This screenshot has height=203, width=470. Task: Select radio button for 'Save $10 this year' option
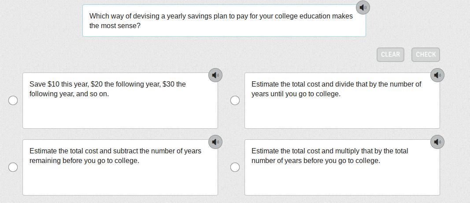[x=13, y=100]
